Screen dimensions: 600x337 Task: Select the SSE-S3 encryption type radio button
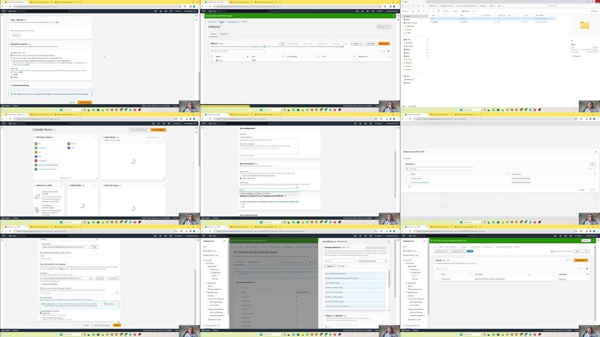click(11, 55)
